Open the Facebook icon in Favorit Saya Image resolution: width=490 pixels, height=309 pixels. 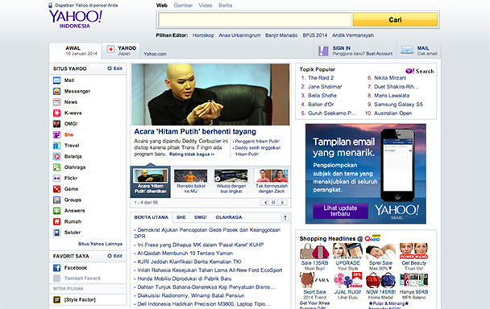[57, 268]
